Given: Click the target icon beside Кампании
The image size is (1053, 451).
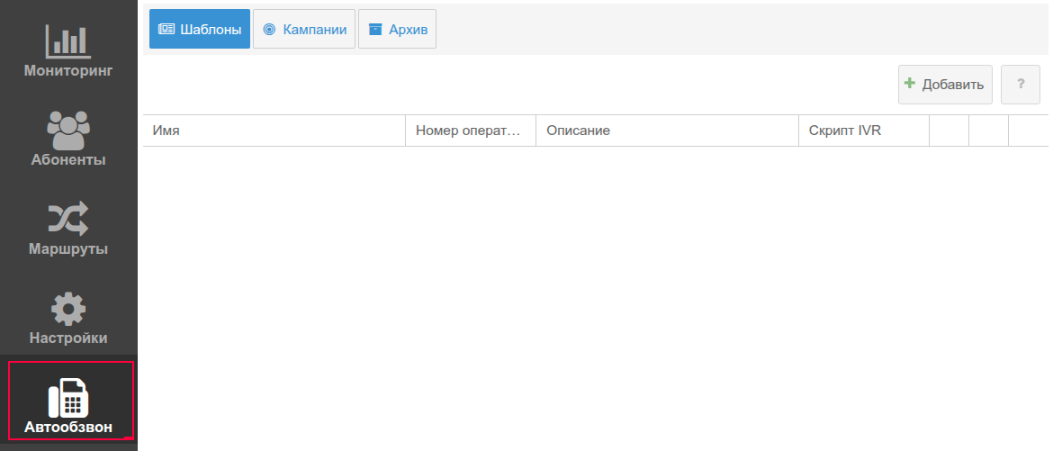Looking at the screenshot, I should (268, 30).
